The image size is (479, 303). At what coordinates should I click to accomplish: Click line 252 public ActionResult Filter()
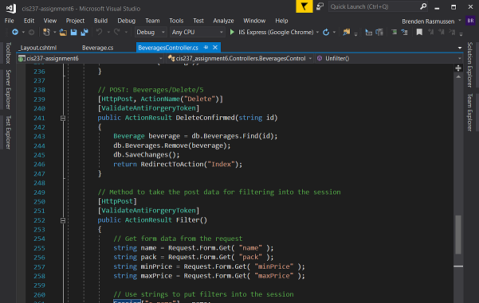(x=152, y=220)
